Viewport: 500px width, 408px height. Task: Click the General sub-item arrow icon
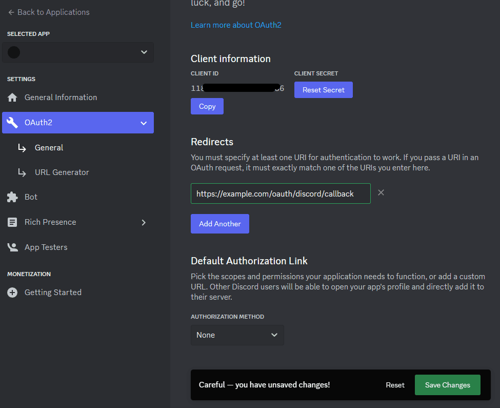pos(22,148)
